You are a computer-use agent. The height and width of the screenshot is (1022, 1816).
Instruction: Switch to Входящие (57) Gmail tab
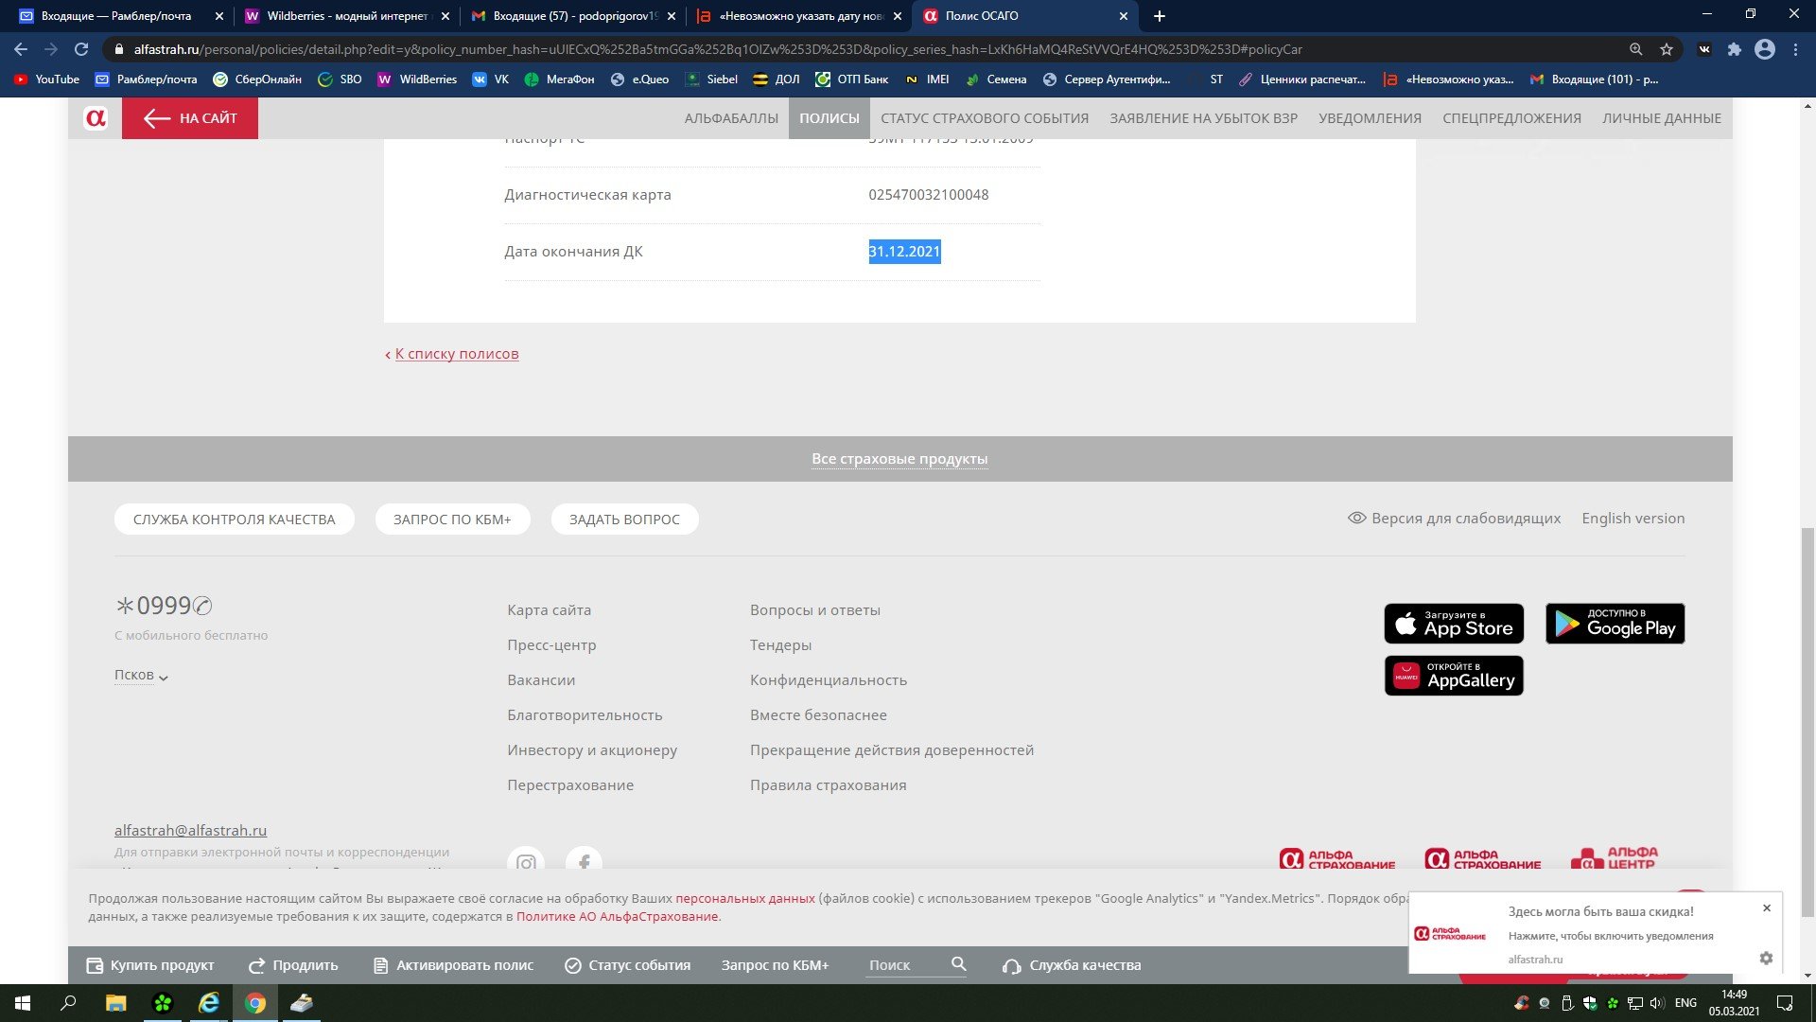pyautogui.click(x=573, y=16)
